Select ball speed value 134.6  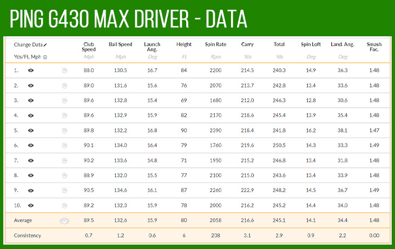point(121,190)
